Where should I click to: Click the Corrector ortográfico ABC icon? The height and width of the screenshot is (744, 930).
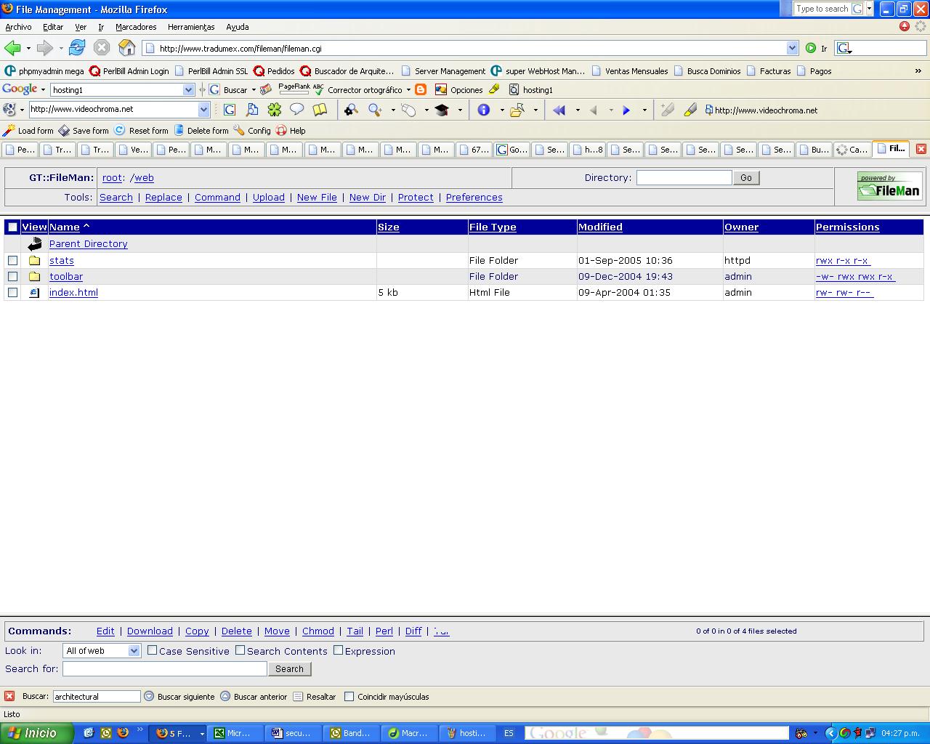coord(318,89)
